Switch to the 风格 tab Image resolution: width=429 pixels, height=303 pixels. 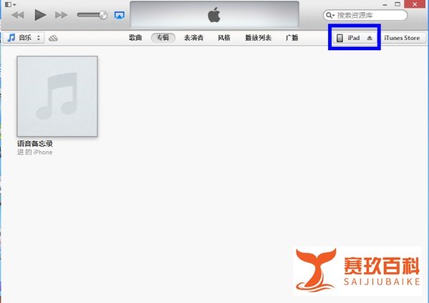(224, 38)
